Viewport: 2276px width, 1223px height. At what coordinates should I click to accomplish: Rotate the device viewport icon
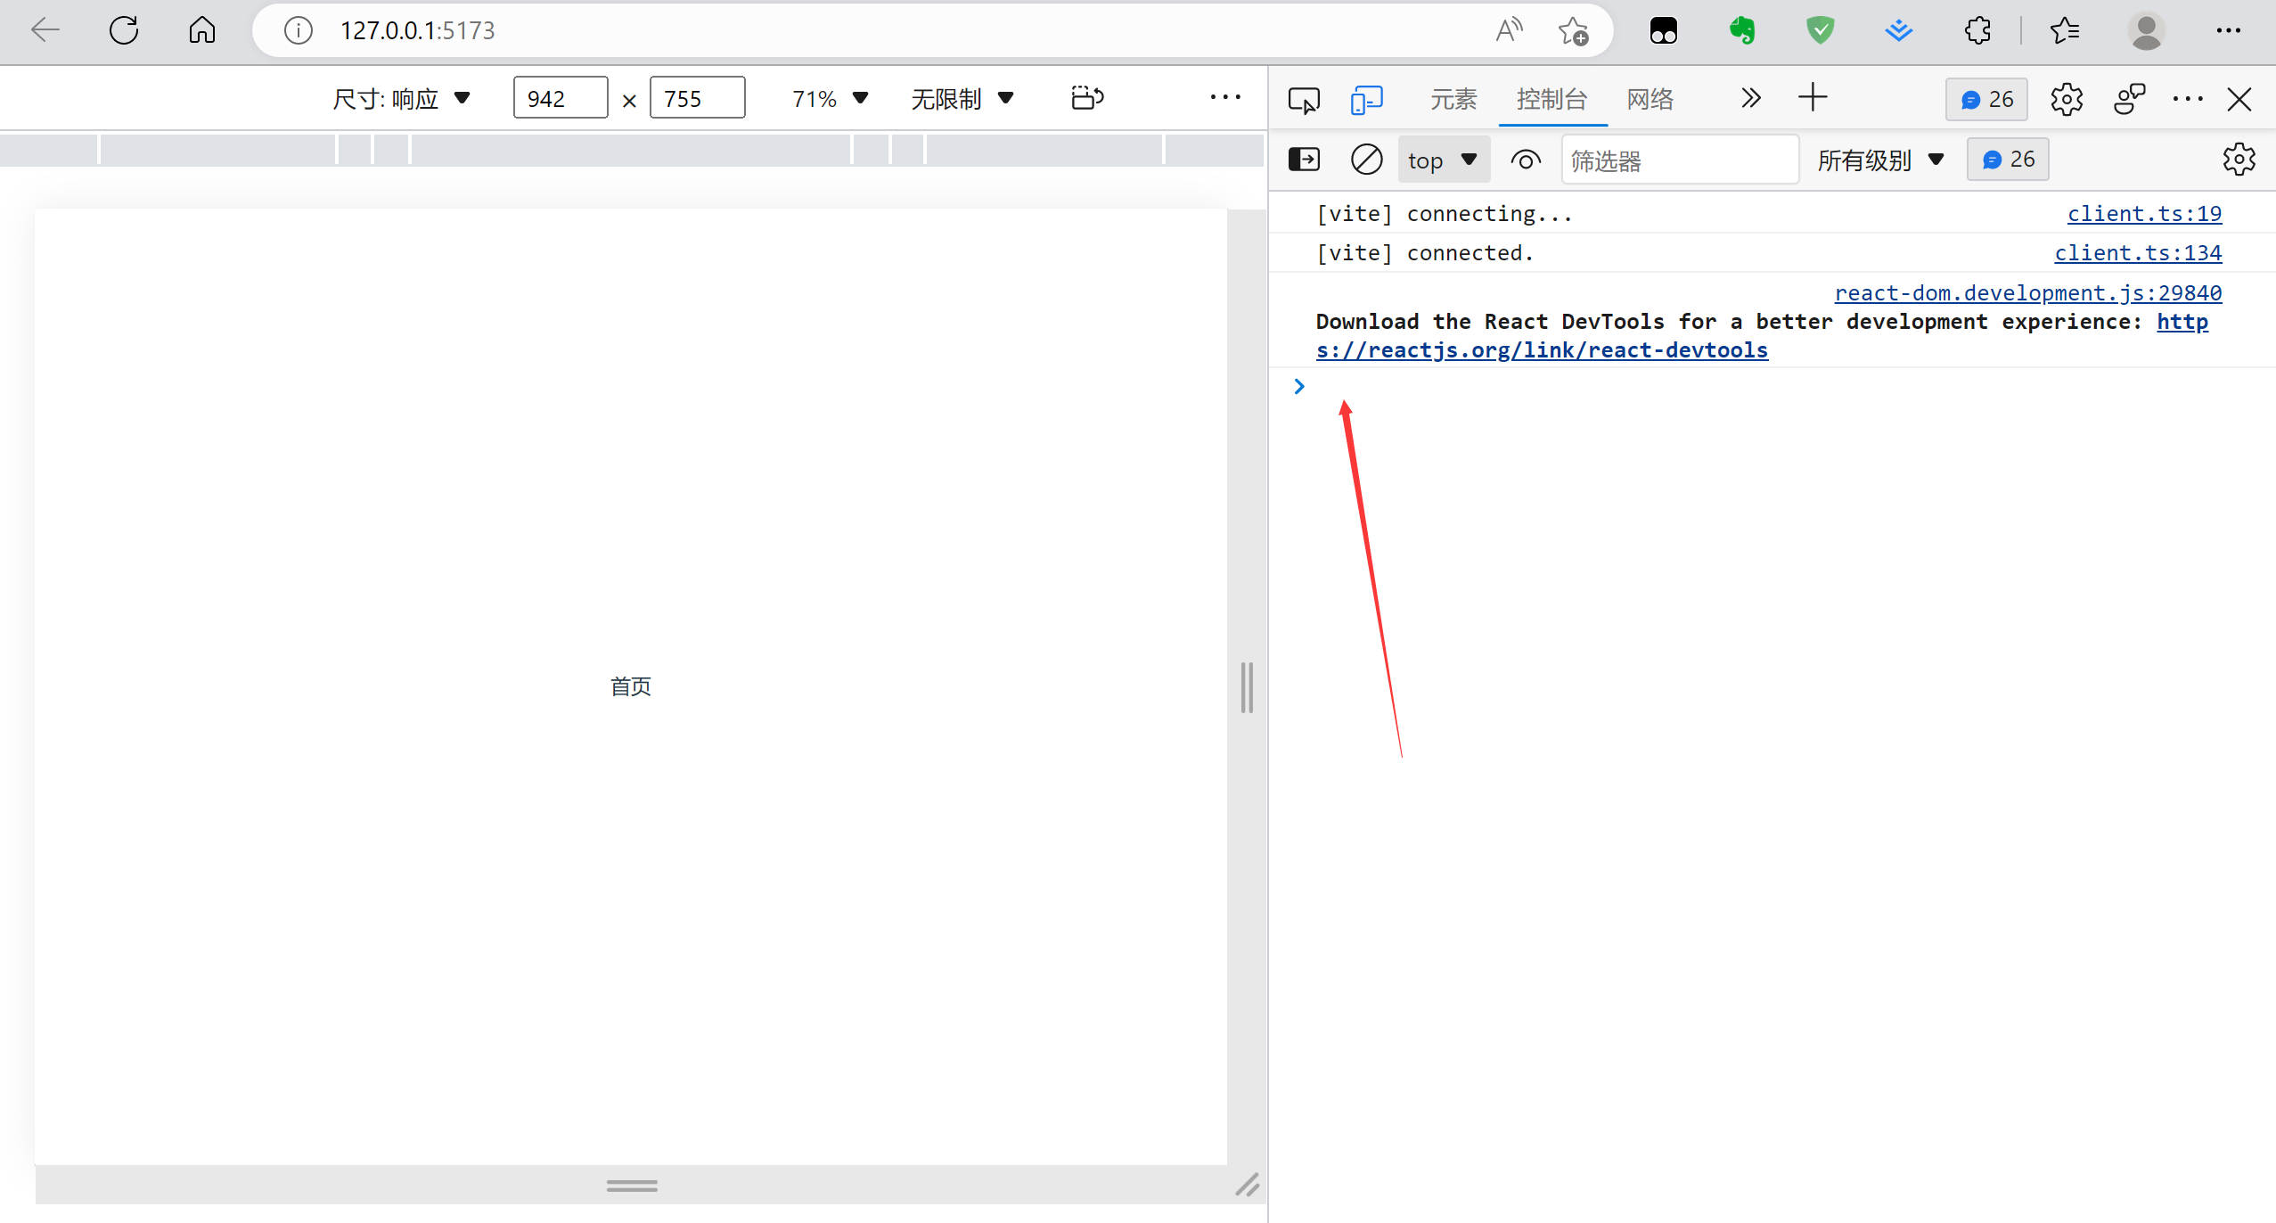tap(1087, 97)
